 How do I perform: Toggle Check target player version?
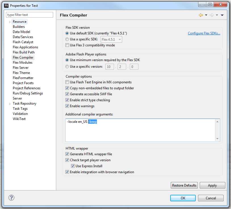click(x=67, y=160)
